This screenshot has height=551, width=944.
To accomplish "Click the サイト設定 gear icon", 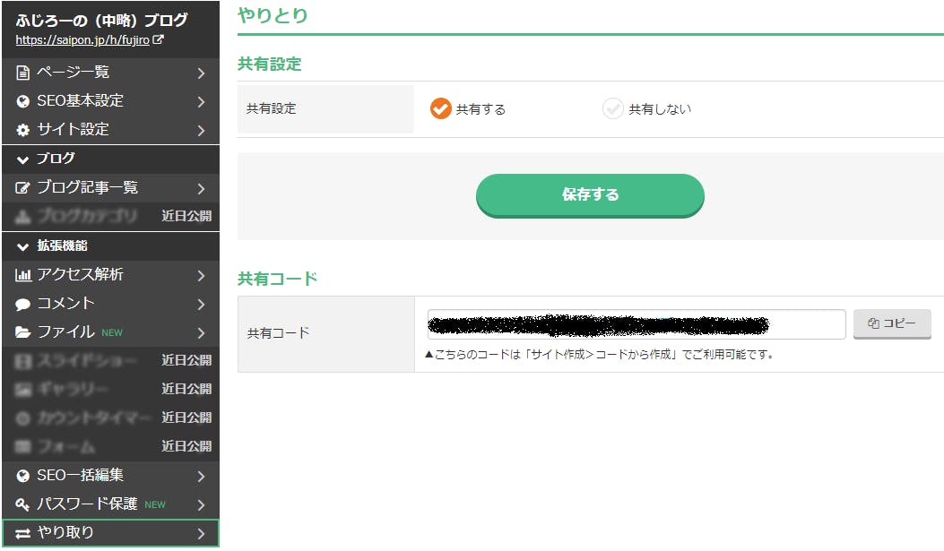I will pyautogui.click(x=23, y=130).
